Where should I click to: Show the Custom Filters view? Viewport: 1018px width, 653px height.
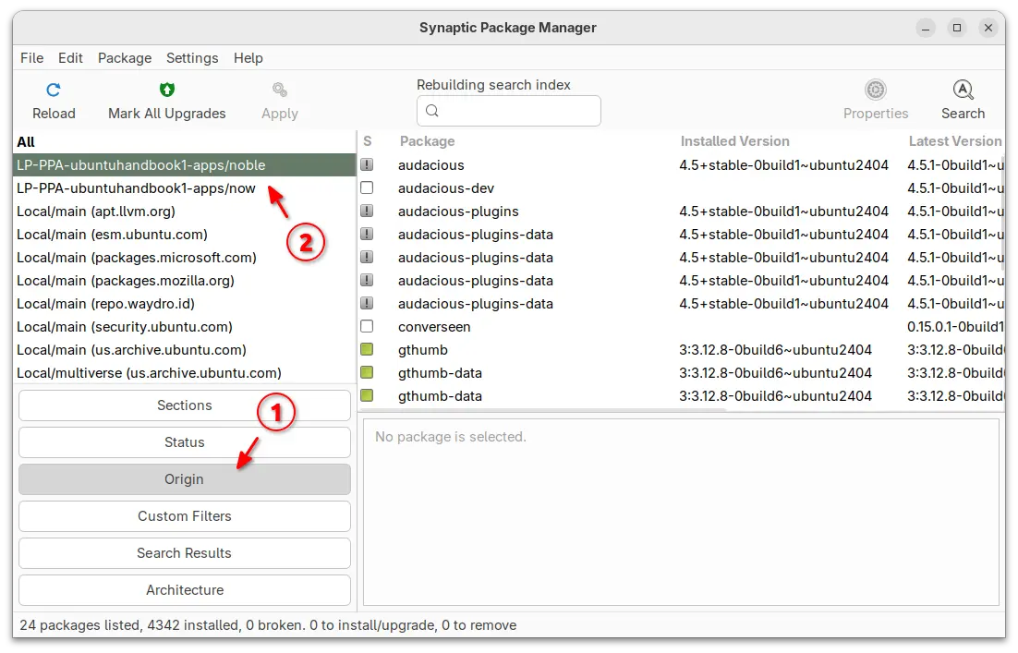(185, 516)
